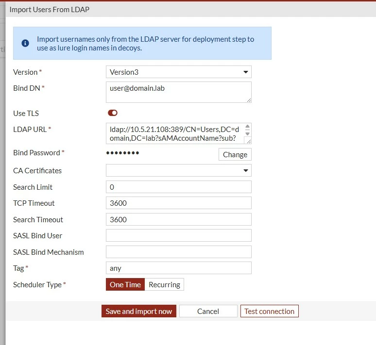The image size is (376, 345).
Task: Click the blue info icon in banner
Action: coord(25,43)
